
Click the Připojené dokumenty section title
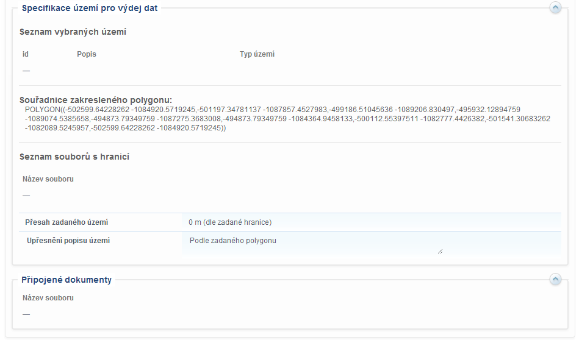tap(67, 280)
